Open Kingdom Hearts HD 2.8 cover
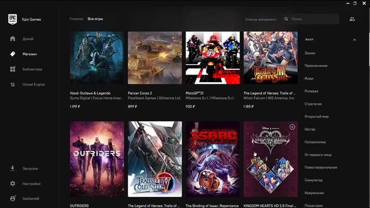The width and height of the screenshot is (370, 208). point(271,159)
